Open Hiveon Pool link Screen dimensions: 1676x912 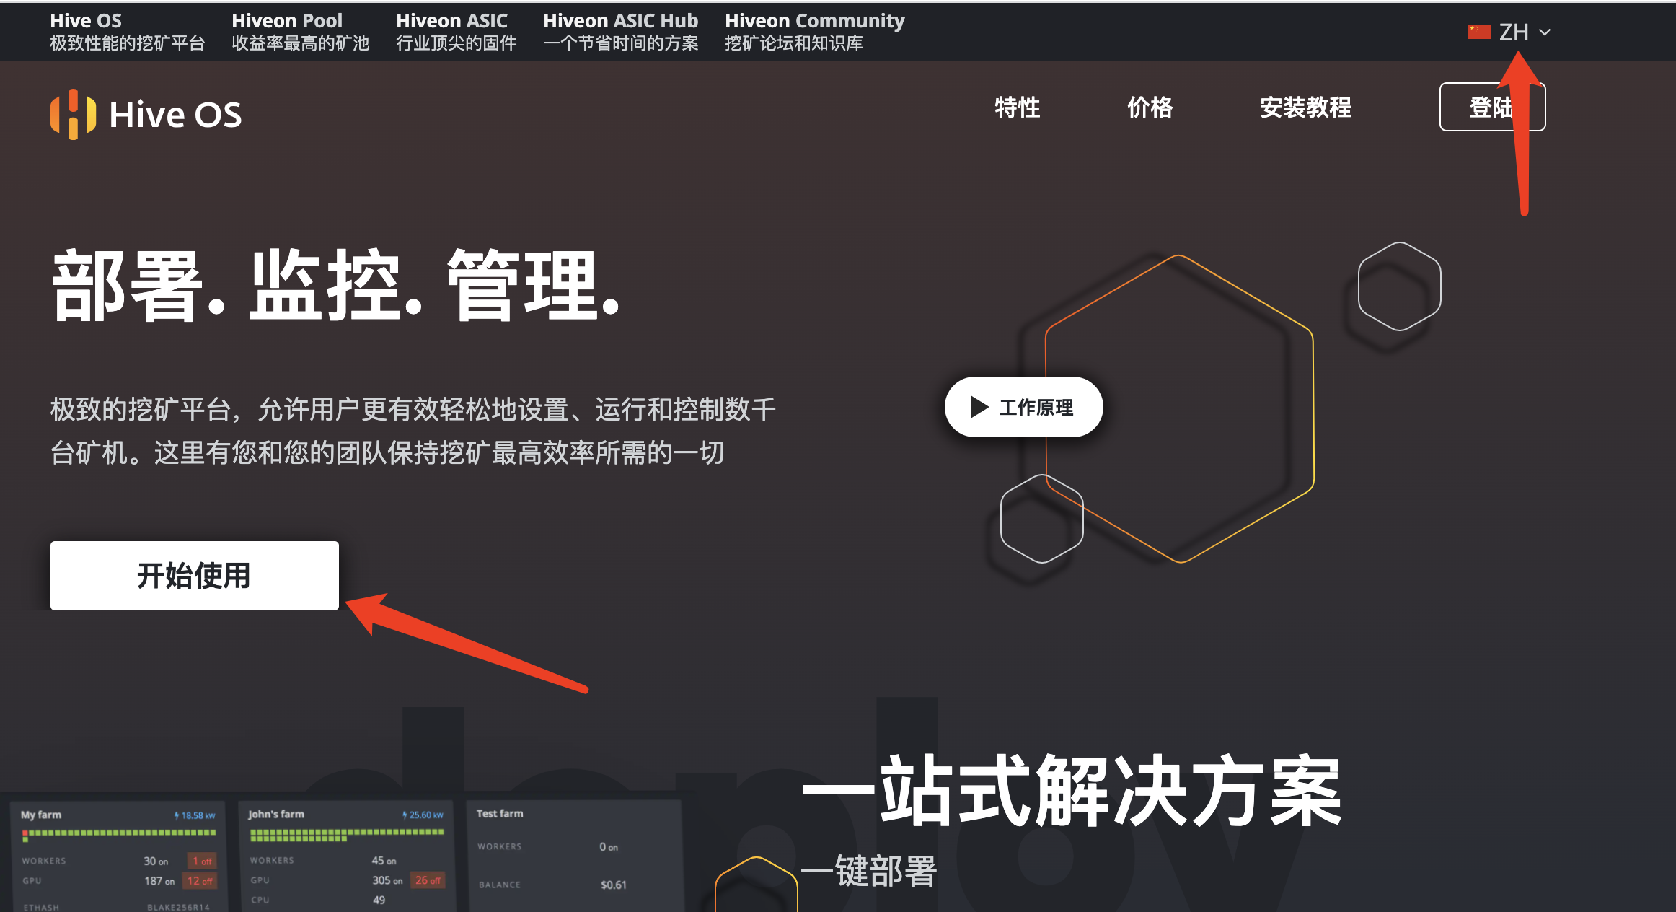[300, 32]
